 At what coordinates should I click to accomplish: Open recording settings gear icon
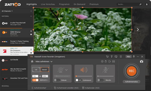[102, 61]
